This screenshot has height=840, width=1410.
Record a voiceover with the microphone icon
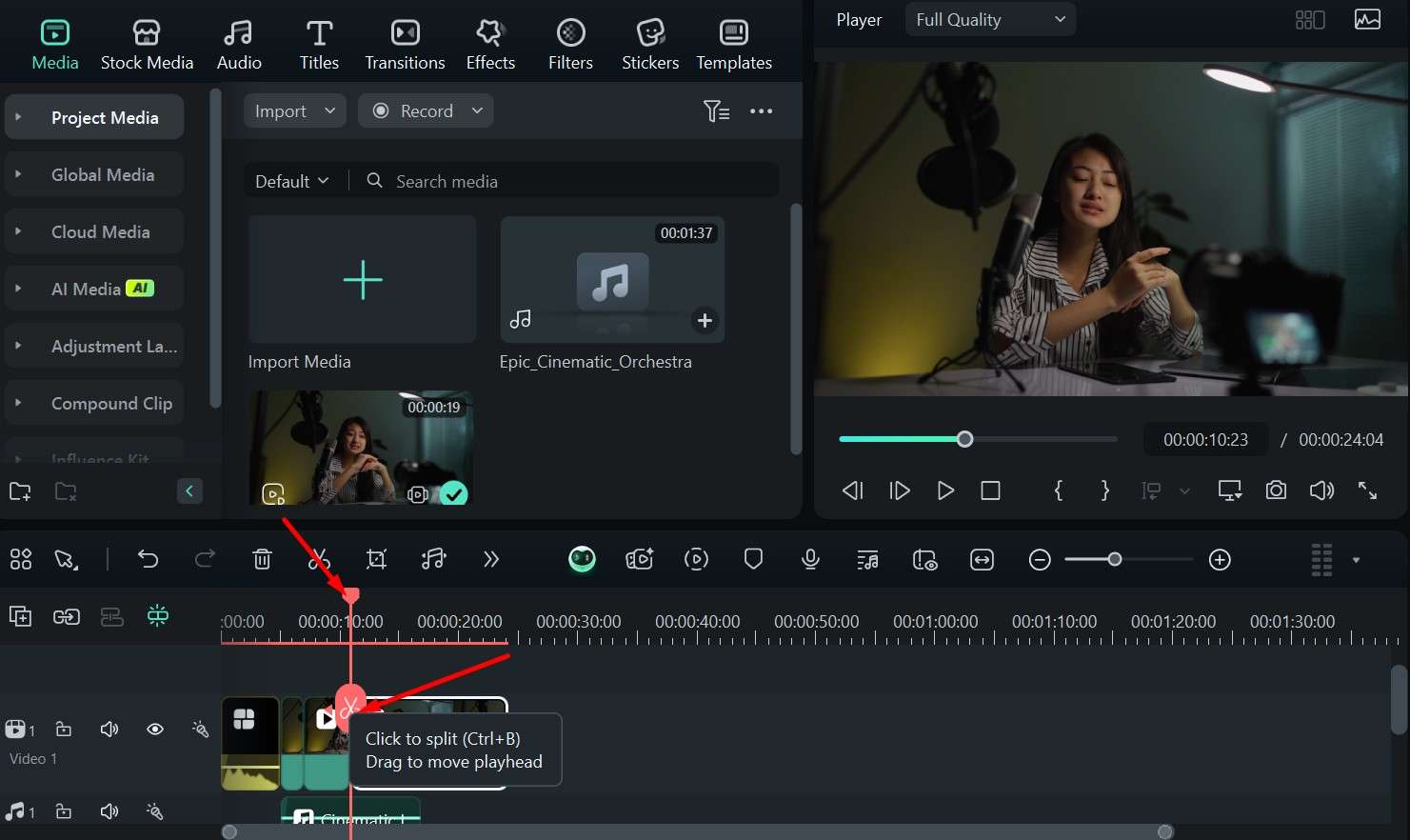(810, 559)
